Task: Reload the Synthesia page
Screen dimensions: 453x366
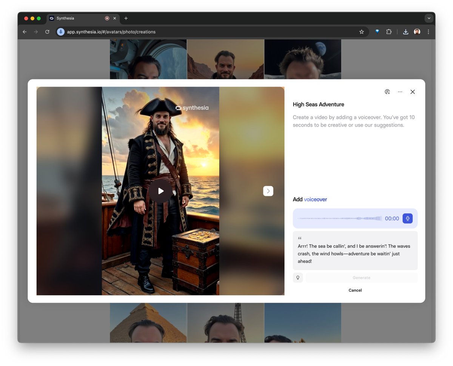Action: coord(47,32)
